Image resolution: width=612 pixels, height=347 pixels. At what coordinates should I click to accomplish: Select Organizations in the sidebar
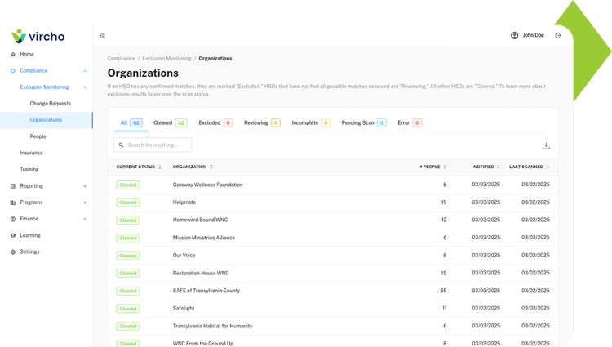47,120
